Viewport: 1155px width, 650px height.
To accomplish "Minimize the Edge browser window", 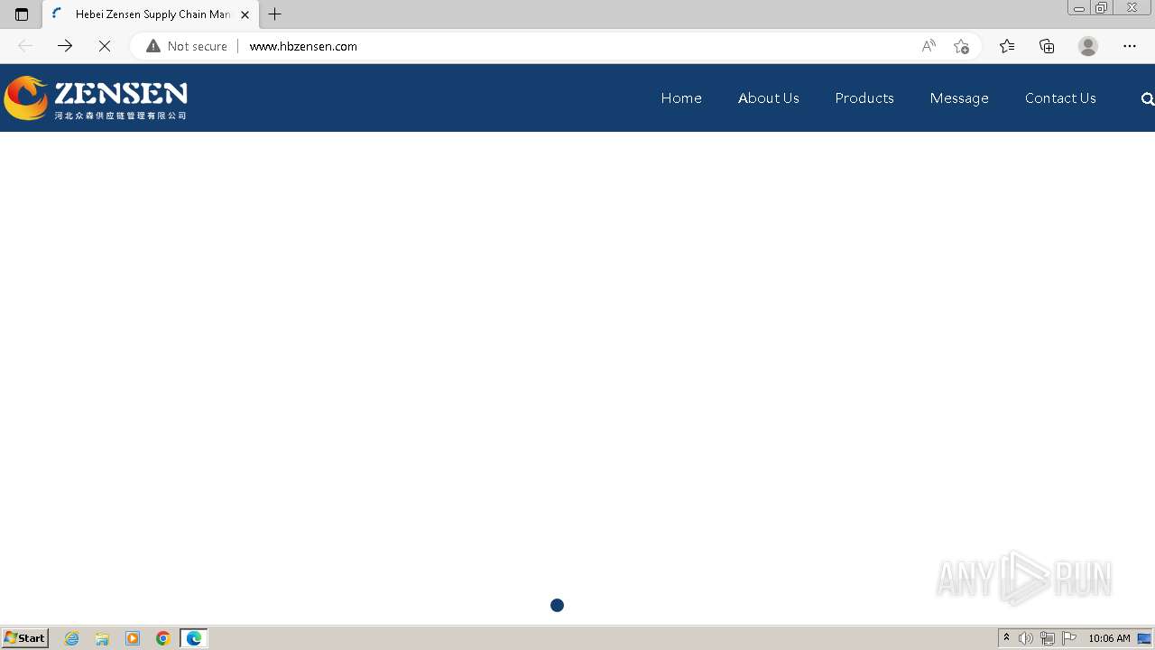I will click(1078, 8).
